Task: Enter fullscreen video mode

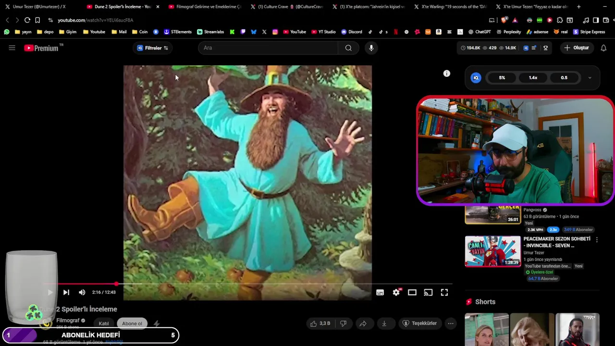Action: point(444,292)
